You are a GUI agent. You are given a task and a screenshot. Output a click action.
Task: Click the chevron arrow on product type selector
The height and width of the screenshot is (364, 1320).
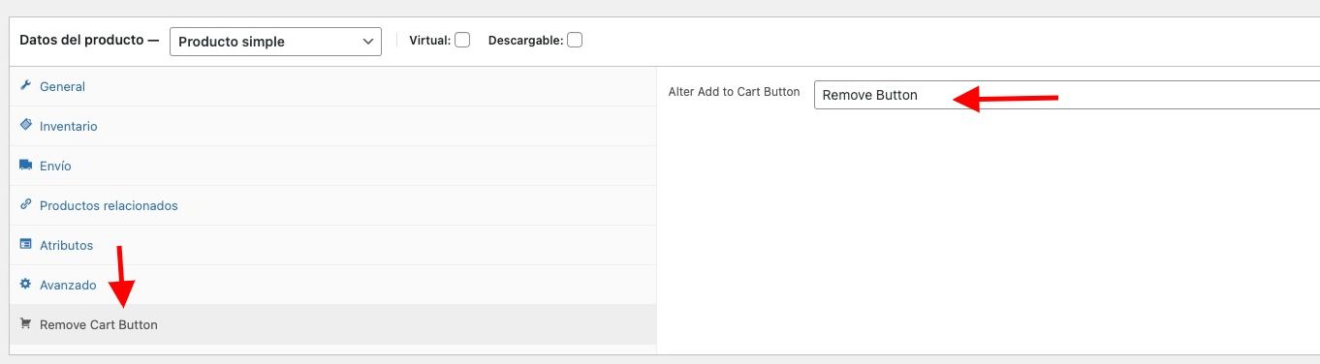pyautogui.click(x=367, y=42)
